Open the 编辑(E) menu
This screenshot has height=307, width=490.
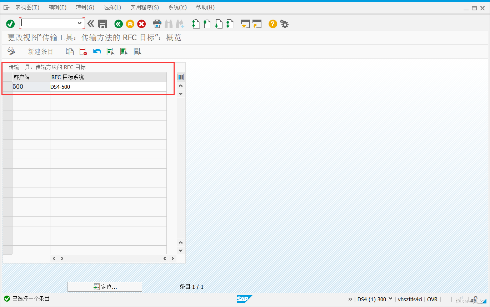pyautogui.click(x=57, y=7)
